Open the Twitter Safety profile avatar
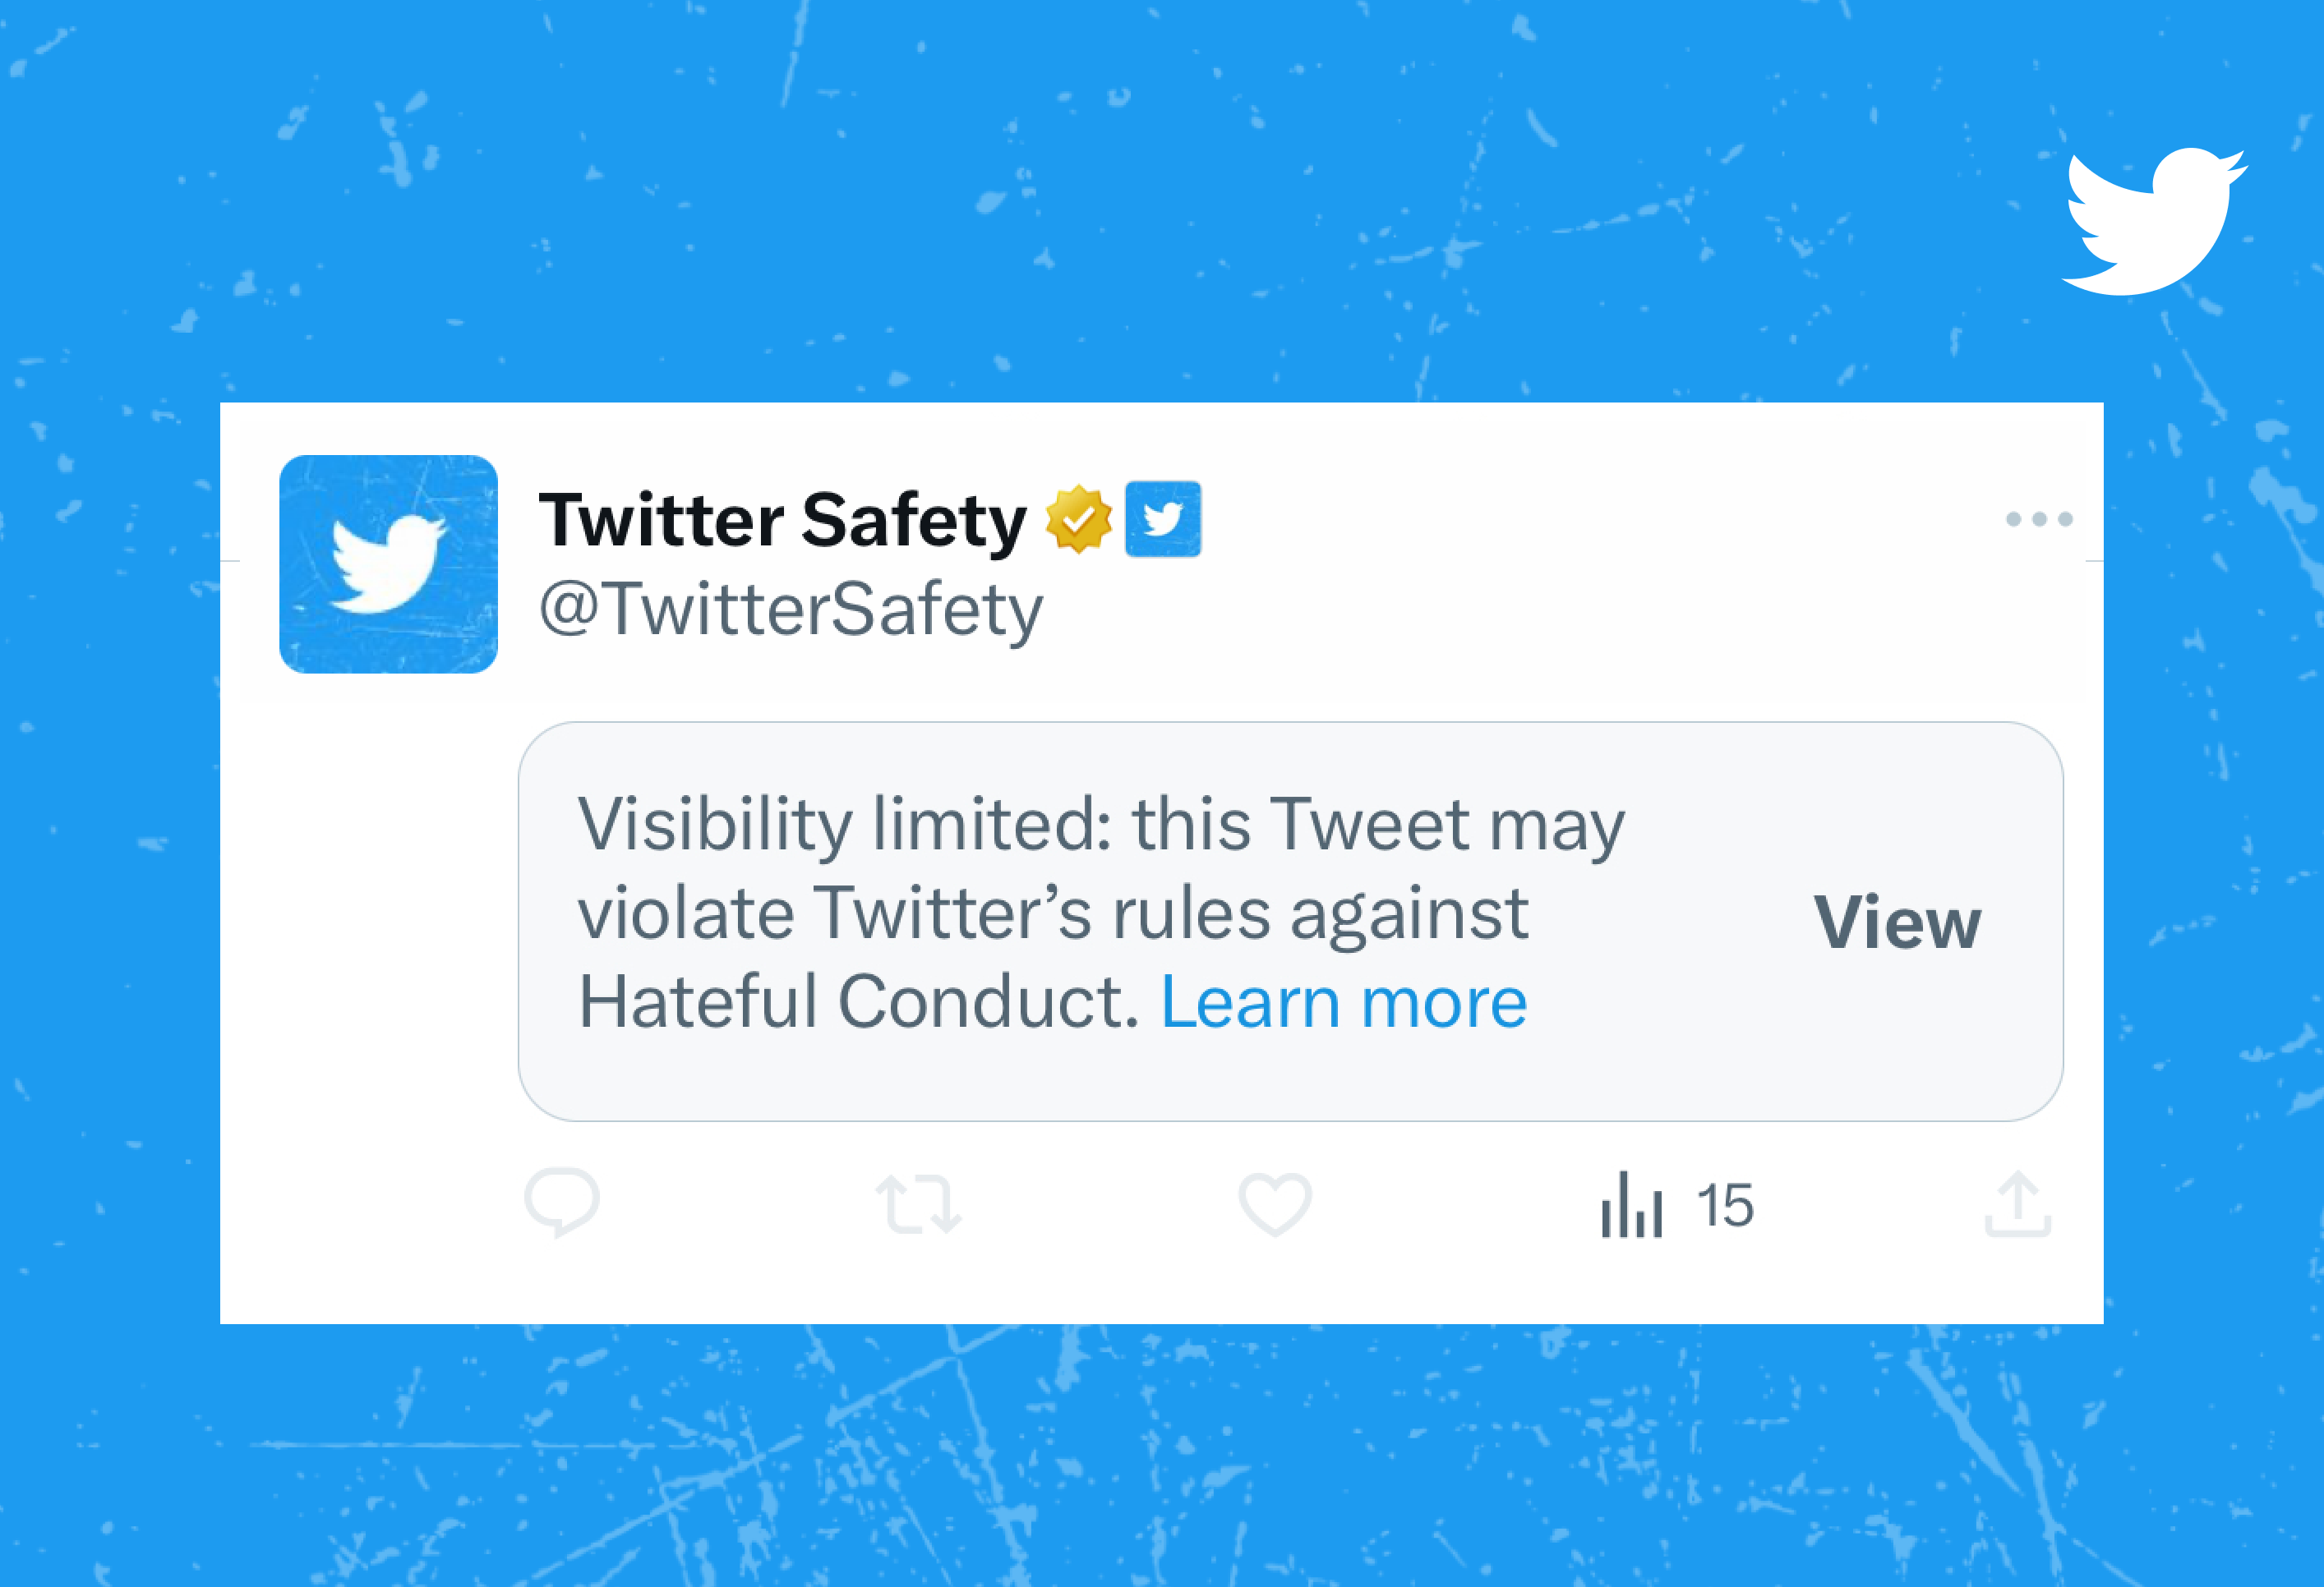 click(x=388, y=563)
